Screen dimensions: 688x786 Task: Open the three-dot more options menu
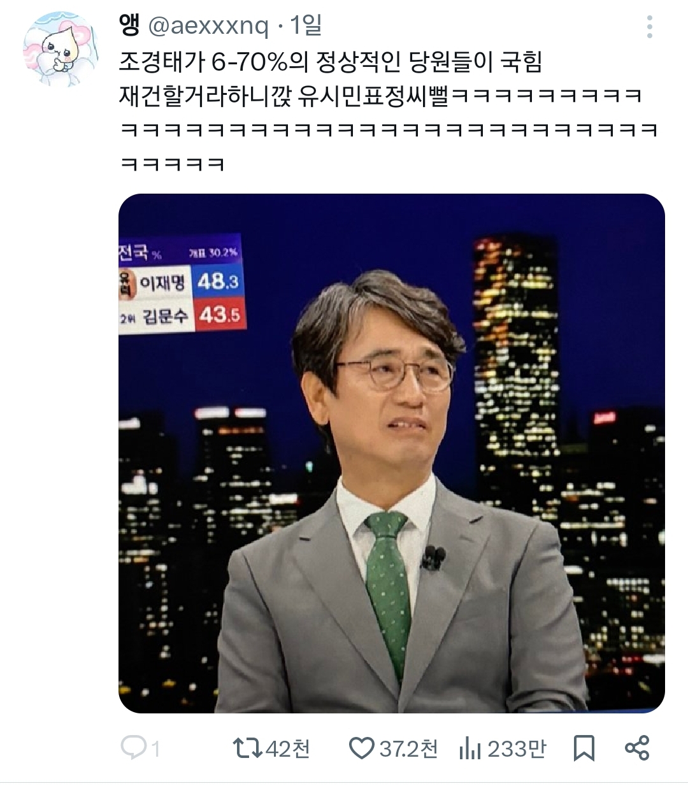649,27
